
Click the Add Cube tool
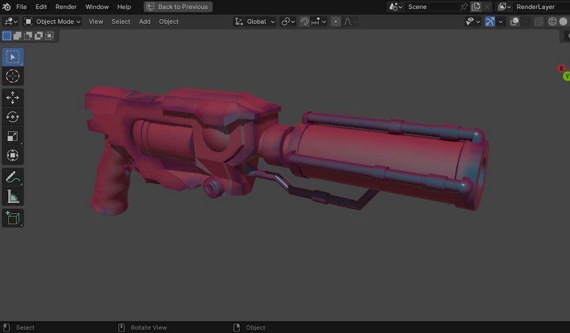click(13, 218)
